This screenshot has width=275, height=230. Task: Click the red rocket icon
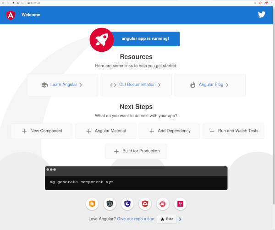[101, 39]
